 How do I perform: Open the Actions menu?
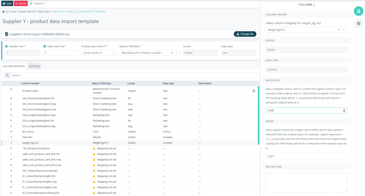(37, 4)
